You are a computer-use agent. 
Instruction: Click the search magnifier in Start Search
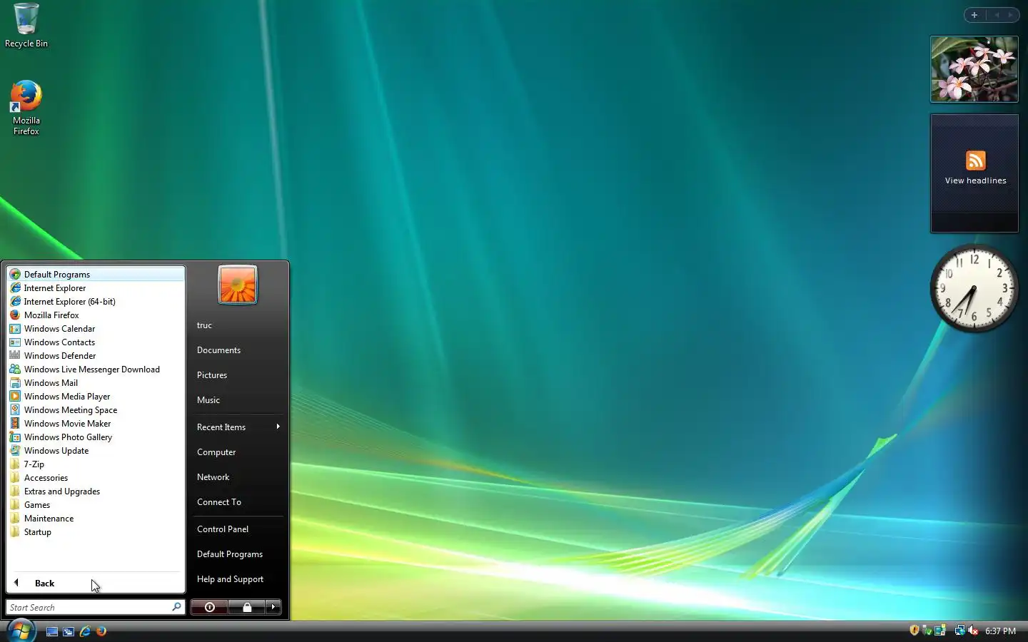tap(176, 607)
